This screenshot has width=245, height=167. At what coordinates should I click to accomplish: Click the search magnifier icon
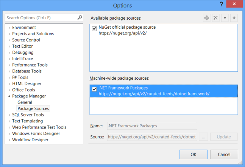(x=80, y=17)
